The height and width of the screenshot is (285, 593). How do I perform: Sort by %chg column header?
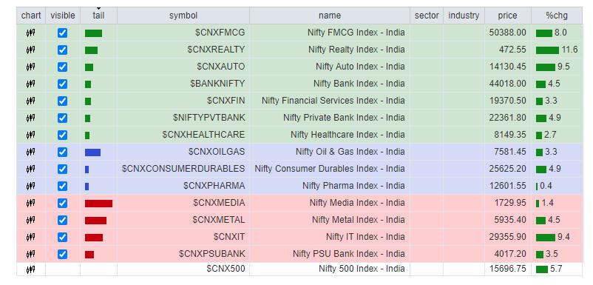[x=556, y=16]
